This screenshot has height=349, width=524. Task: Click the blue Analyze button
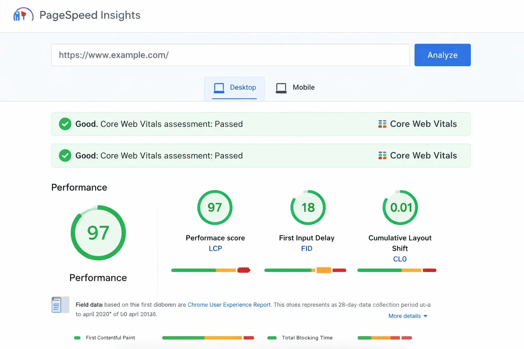pos(442,55)
